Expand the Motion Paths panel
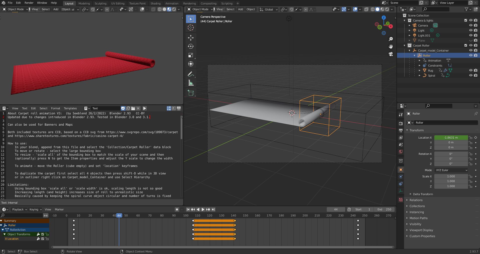 click(418, 218)
